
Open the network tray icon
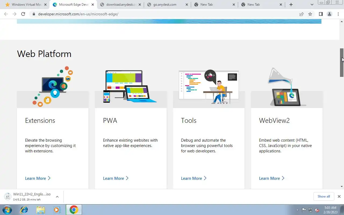tap(310, 210)
